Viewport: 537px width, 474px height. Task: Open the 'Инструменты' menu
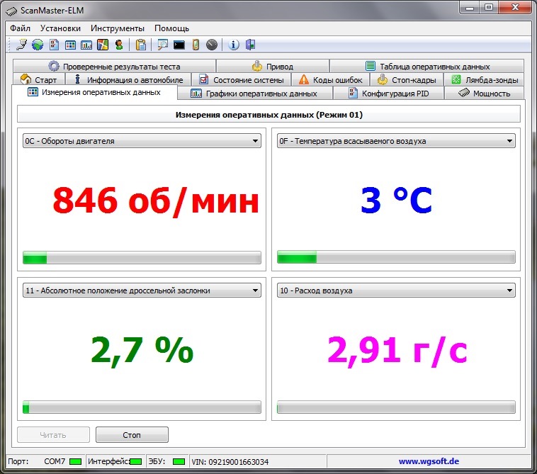pos(118,28)
